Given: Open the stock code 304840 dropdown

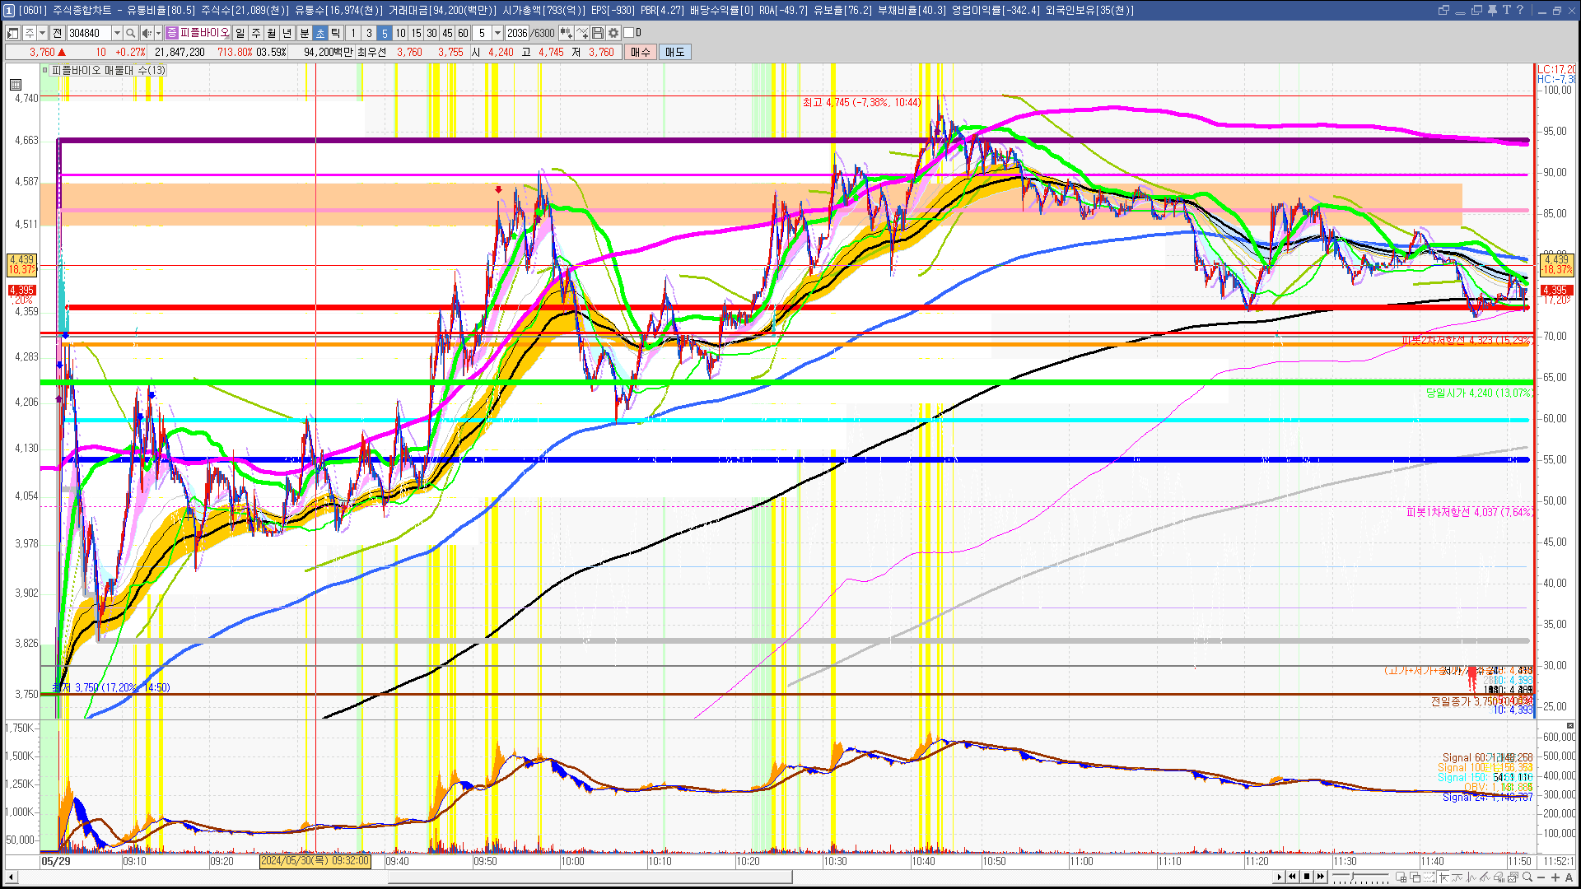Looking at the screenshot, I should (117, 33).
